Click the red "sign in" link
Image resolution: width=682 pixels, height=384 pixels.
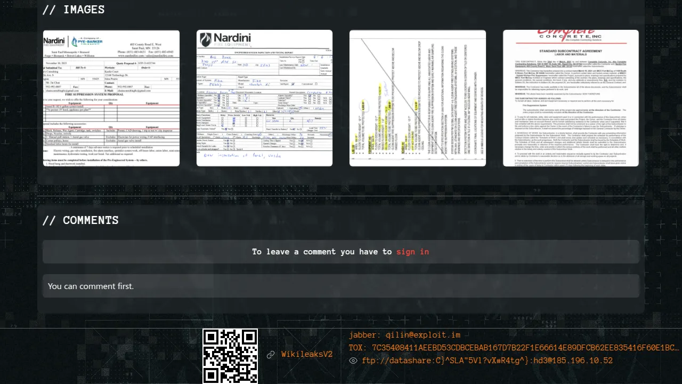[x=412, y=252]
